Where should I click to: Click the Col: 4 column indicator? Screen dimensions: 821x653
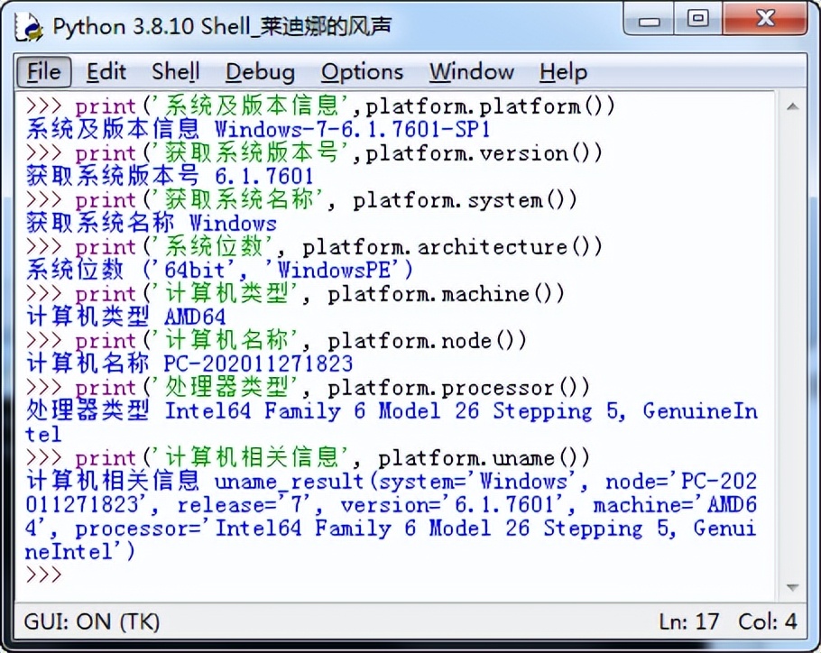tap(766, 621)
